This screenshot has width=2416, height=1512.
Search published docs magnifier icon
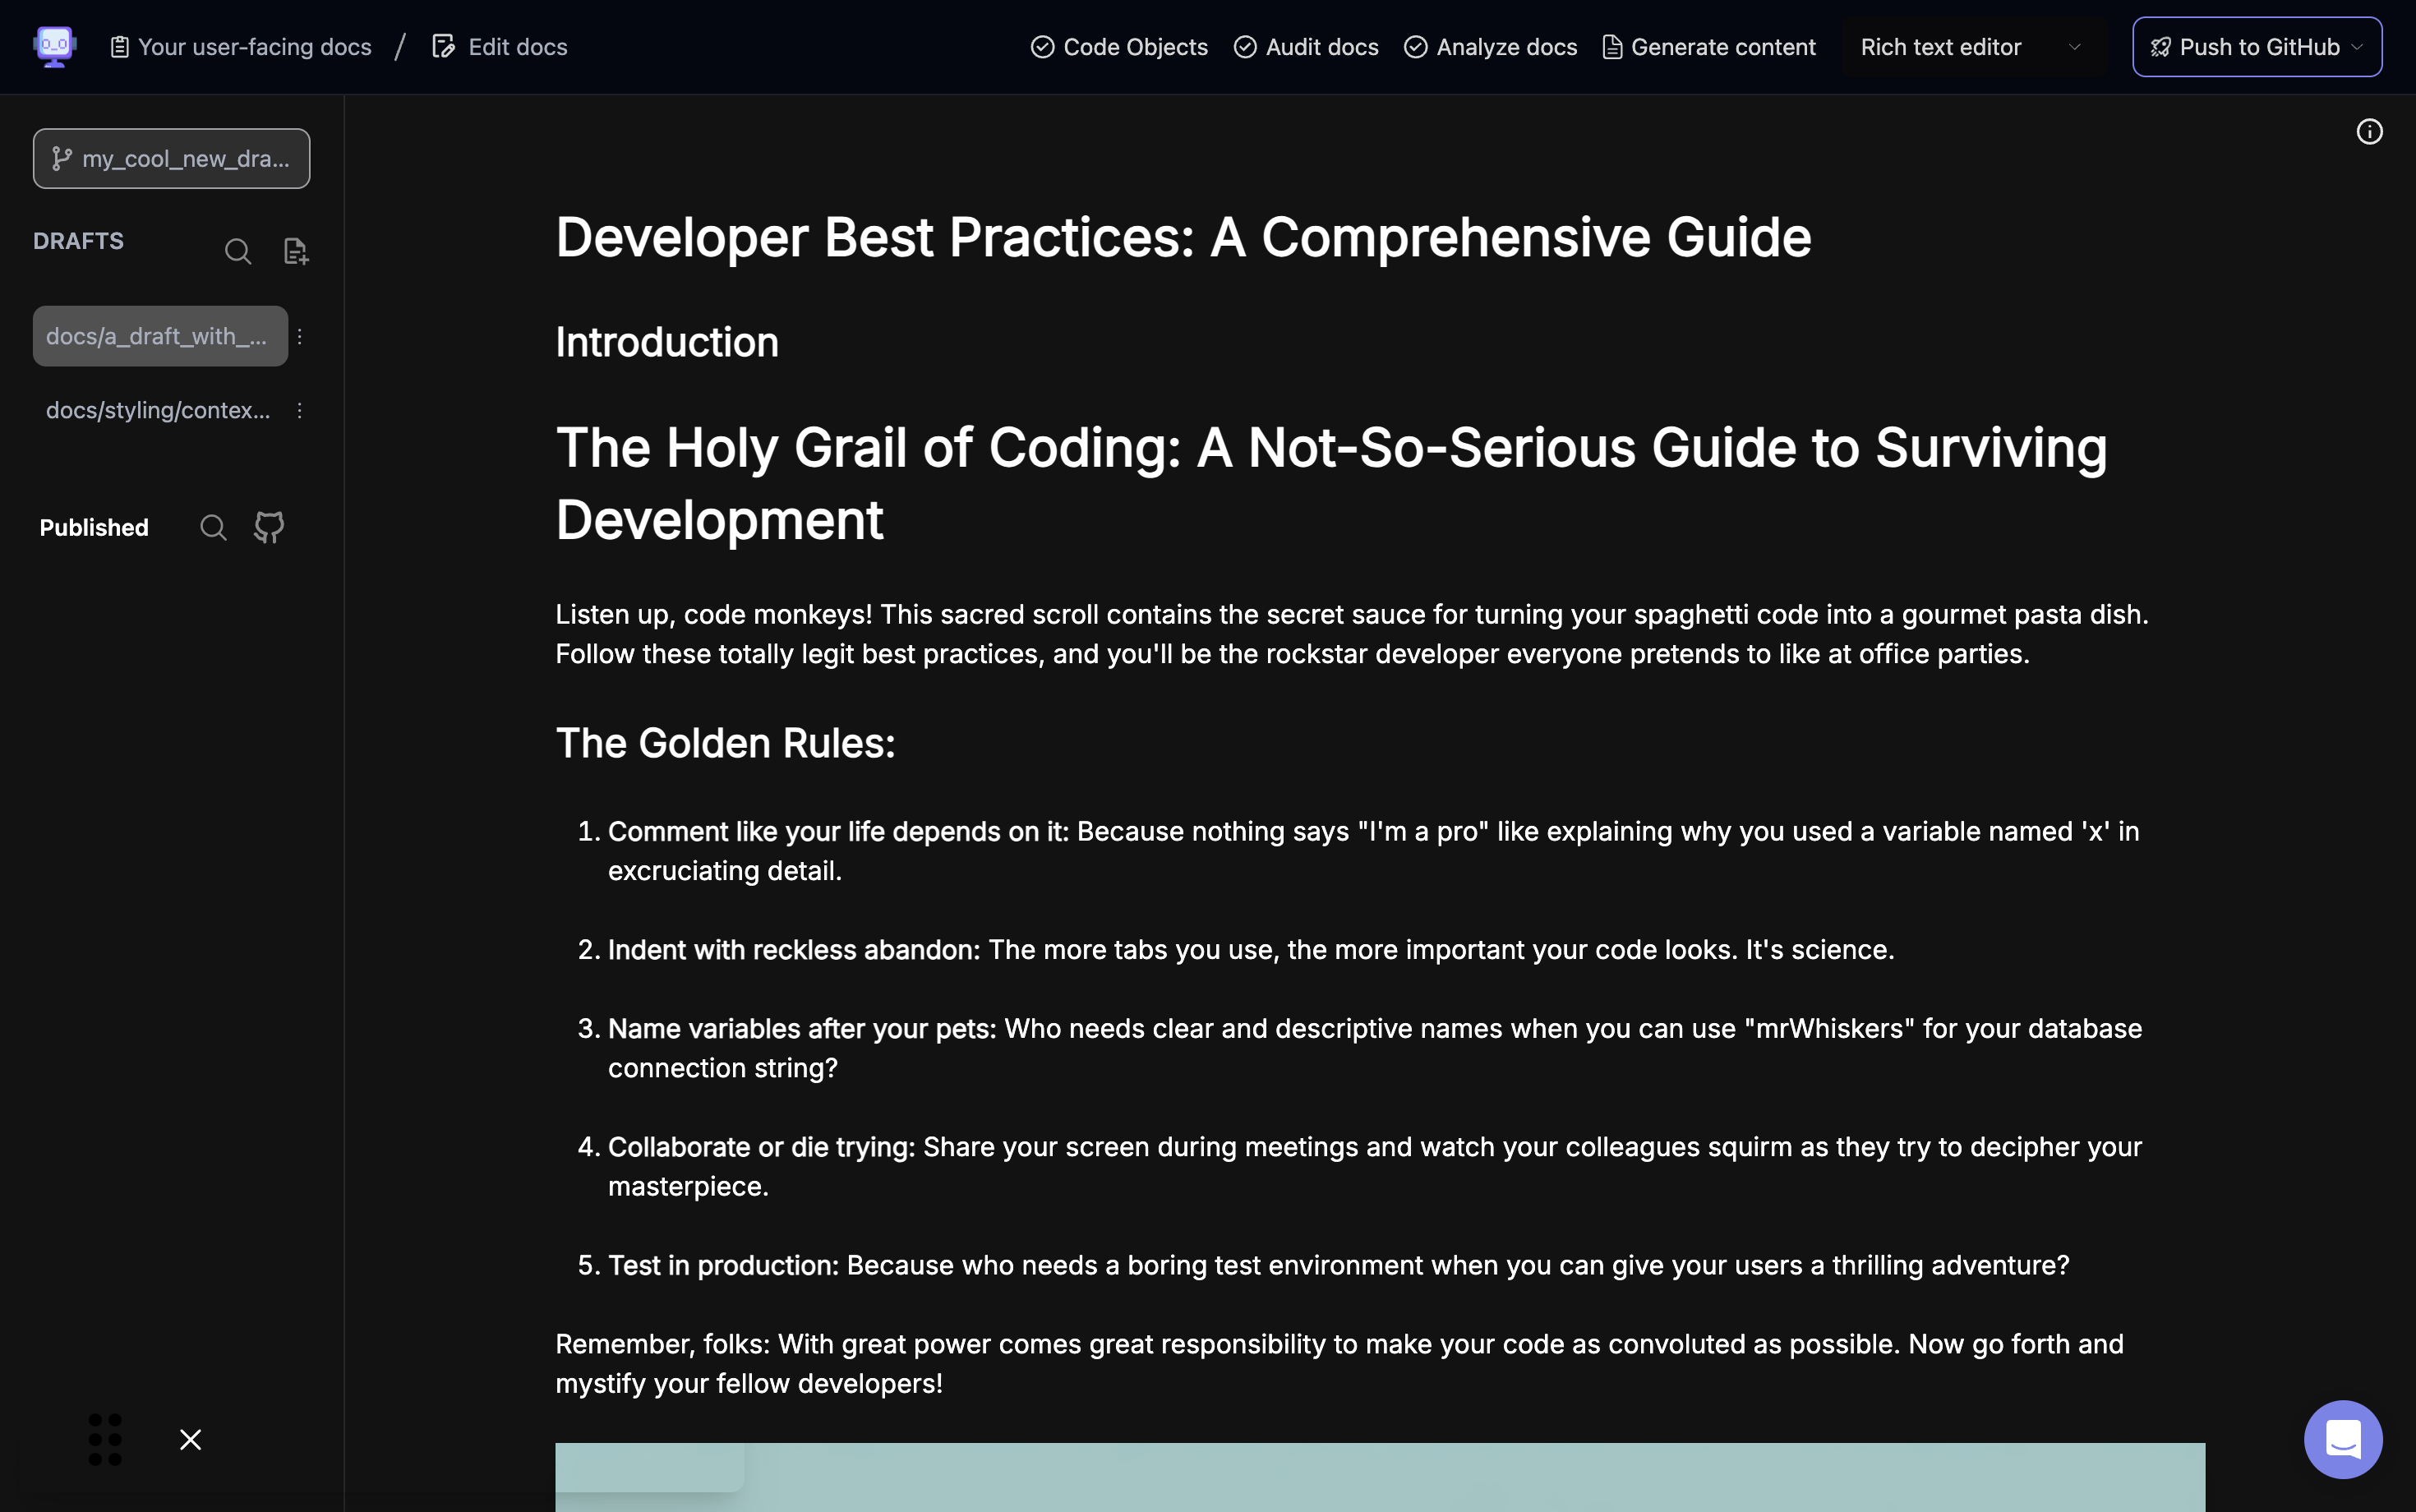click(x=213, y=527)
